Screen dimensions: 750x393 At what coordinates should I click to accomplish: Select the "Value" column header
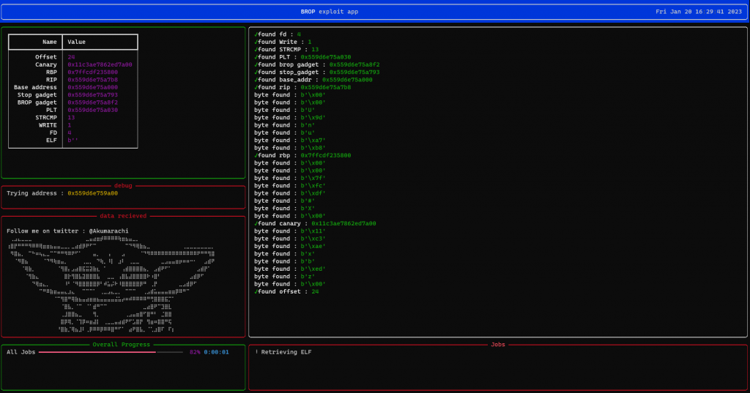(76, 42)
